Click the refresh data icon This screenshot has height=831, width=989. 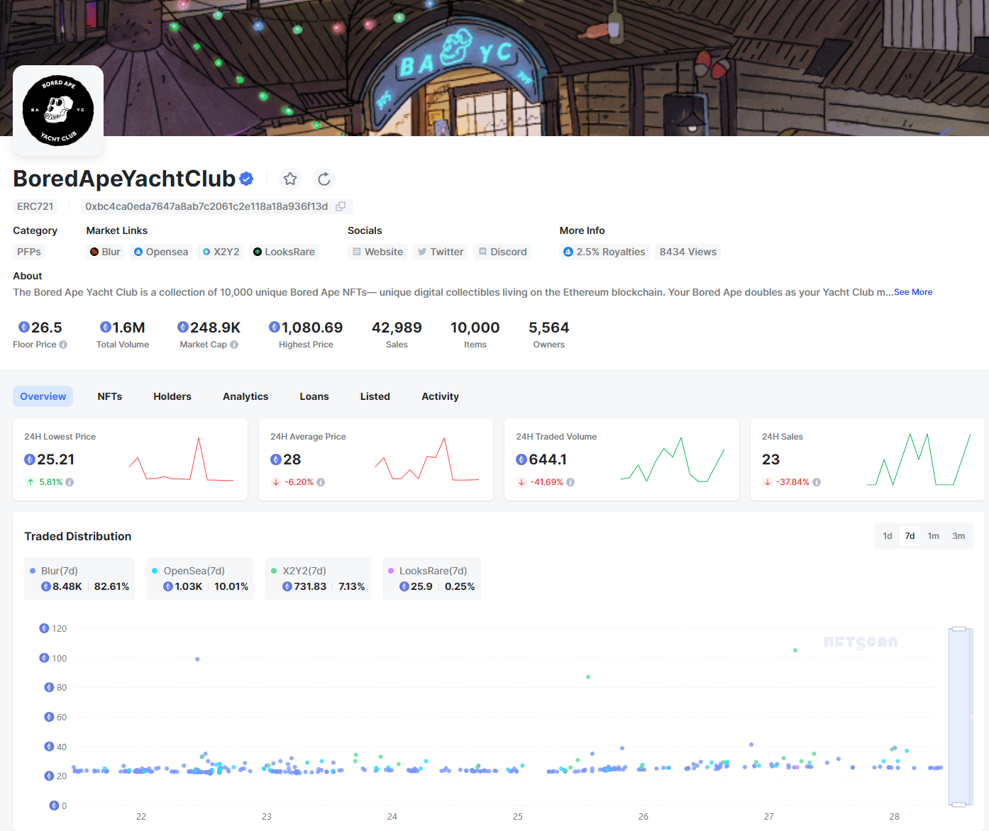(x=324, y=179)
